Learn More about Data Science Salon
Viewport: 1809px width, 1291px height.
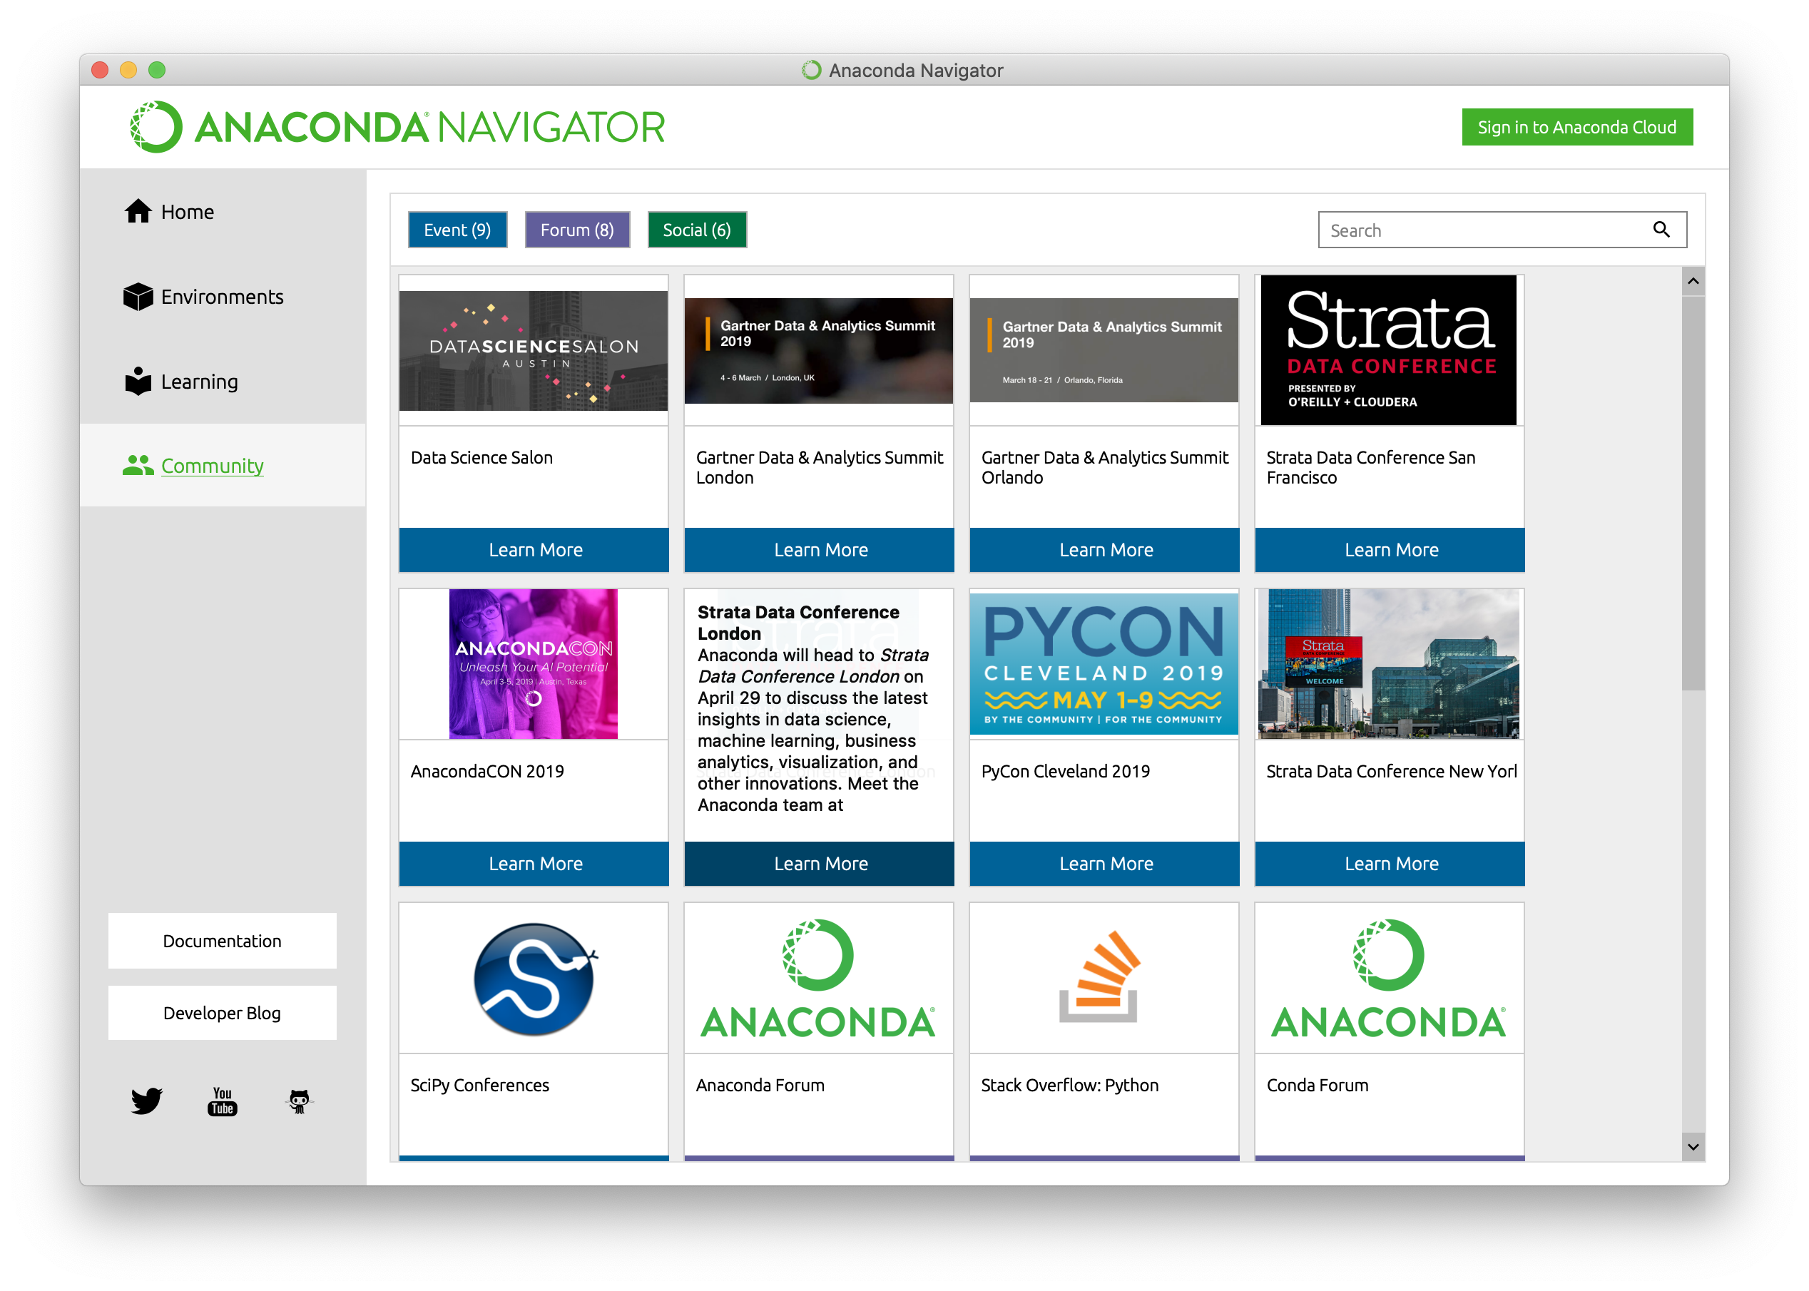pyautogui.click(x=534, y=549)
